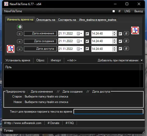Screen dimensions: 147x136
Task: Toggle date checkbox for Дата создания
Action: tap(87, 41)
